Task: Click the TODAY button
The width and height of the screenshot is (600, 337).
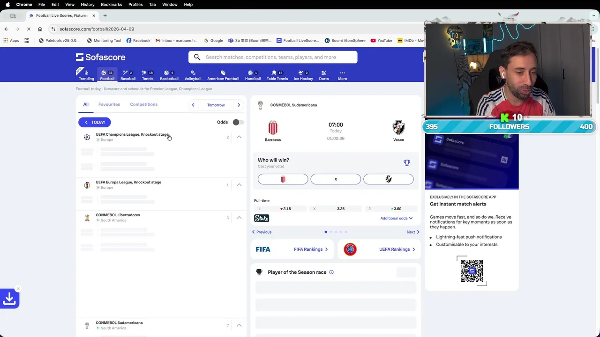Action: [x=95, y=122]
